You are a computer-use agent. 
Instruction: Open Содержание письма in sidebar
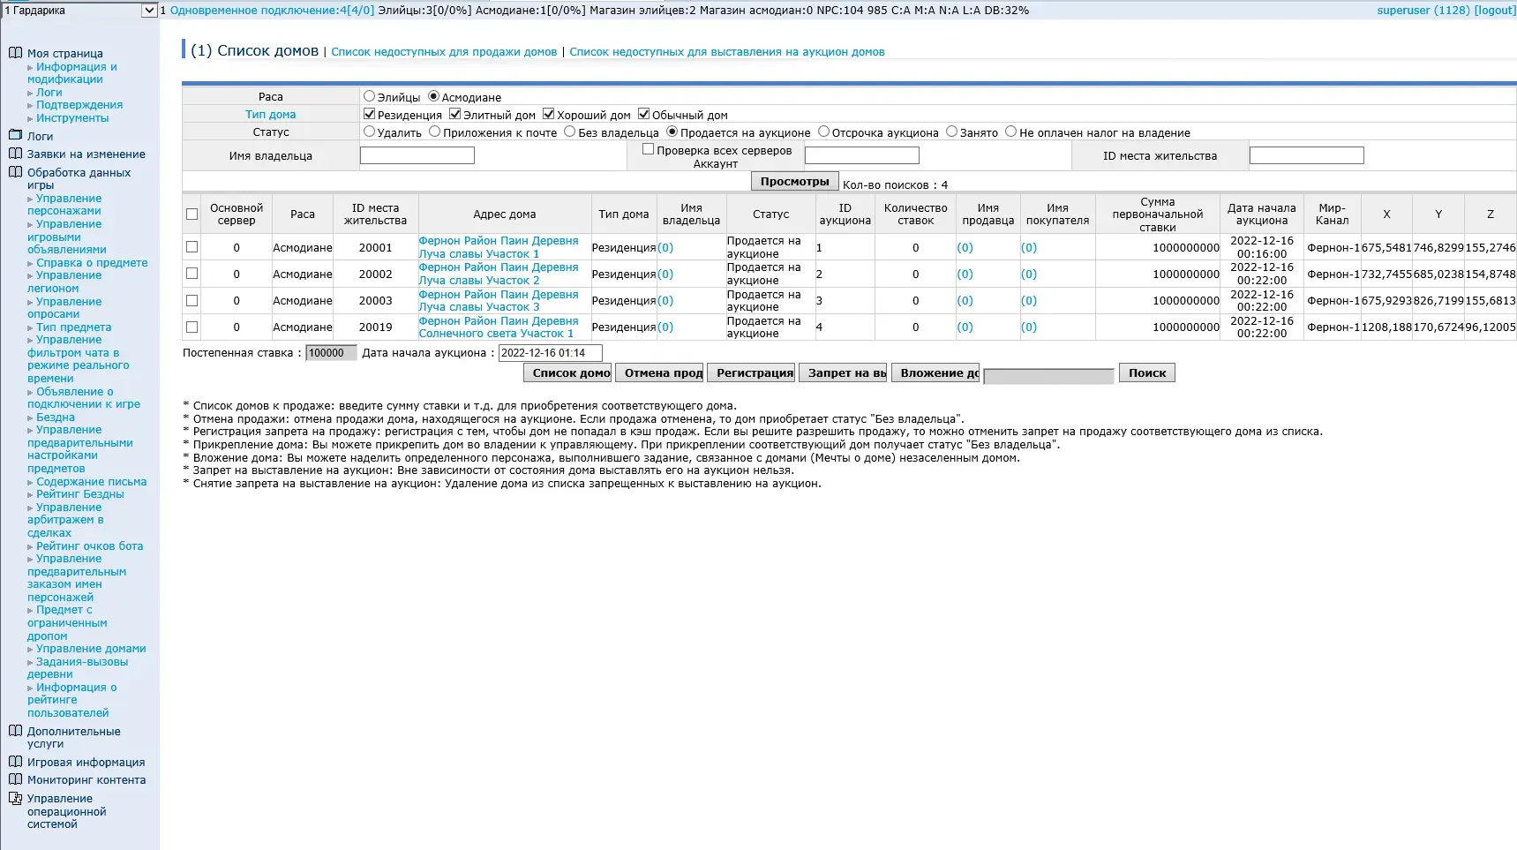92,482
